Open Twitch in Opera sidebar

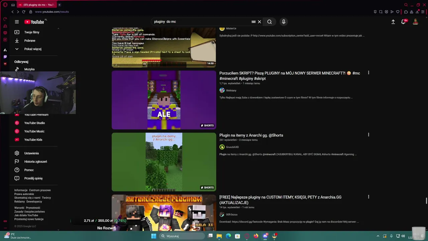click(5, 57)
